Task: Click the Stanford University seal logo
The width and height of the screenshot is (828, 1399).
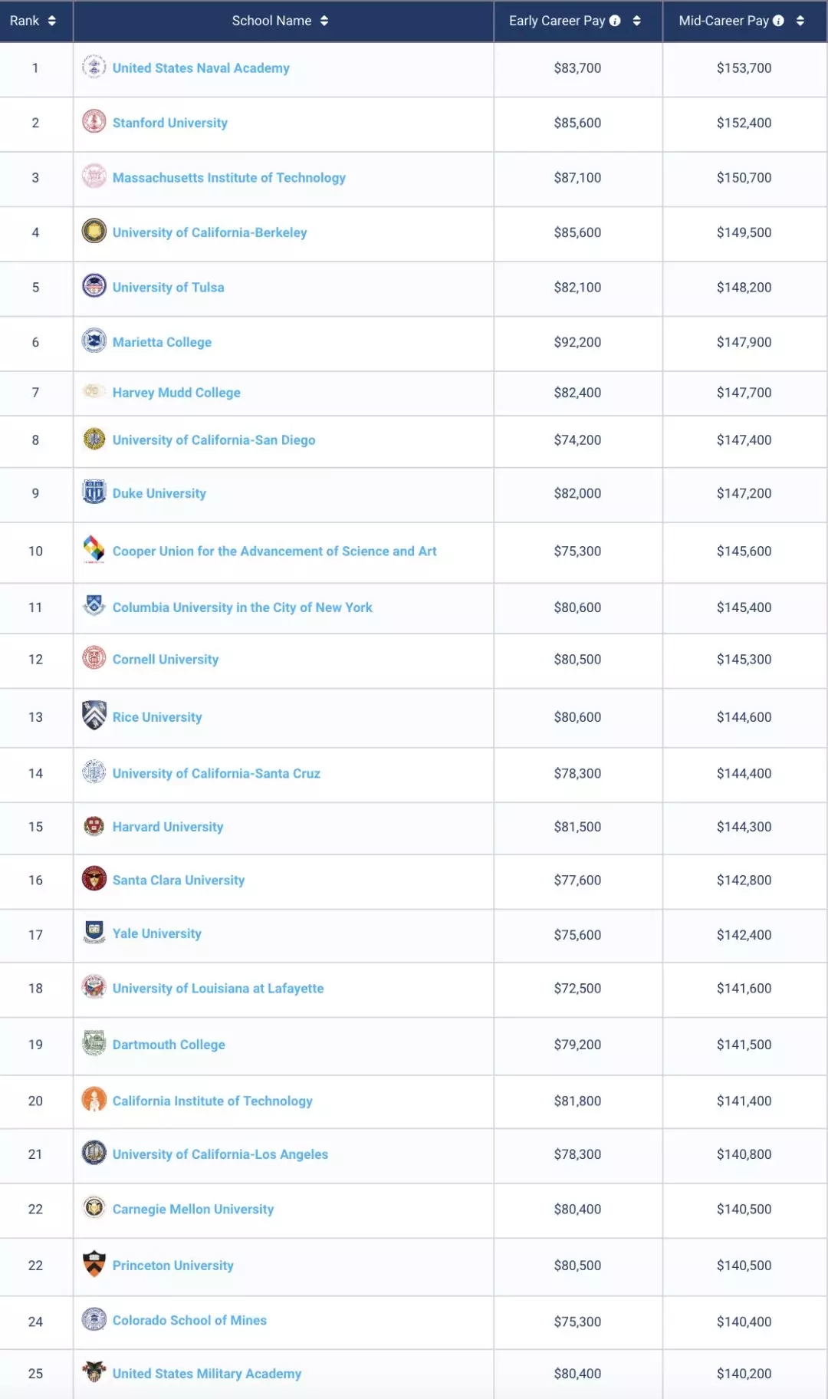Action: (94, 121)
